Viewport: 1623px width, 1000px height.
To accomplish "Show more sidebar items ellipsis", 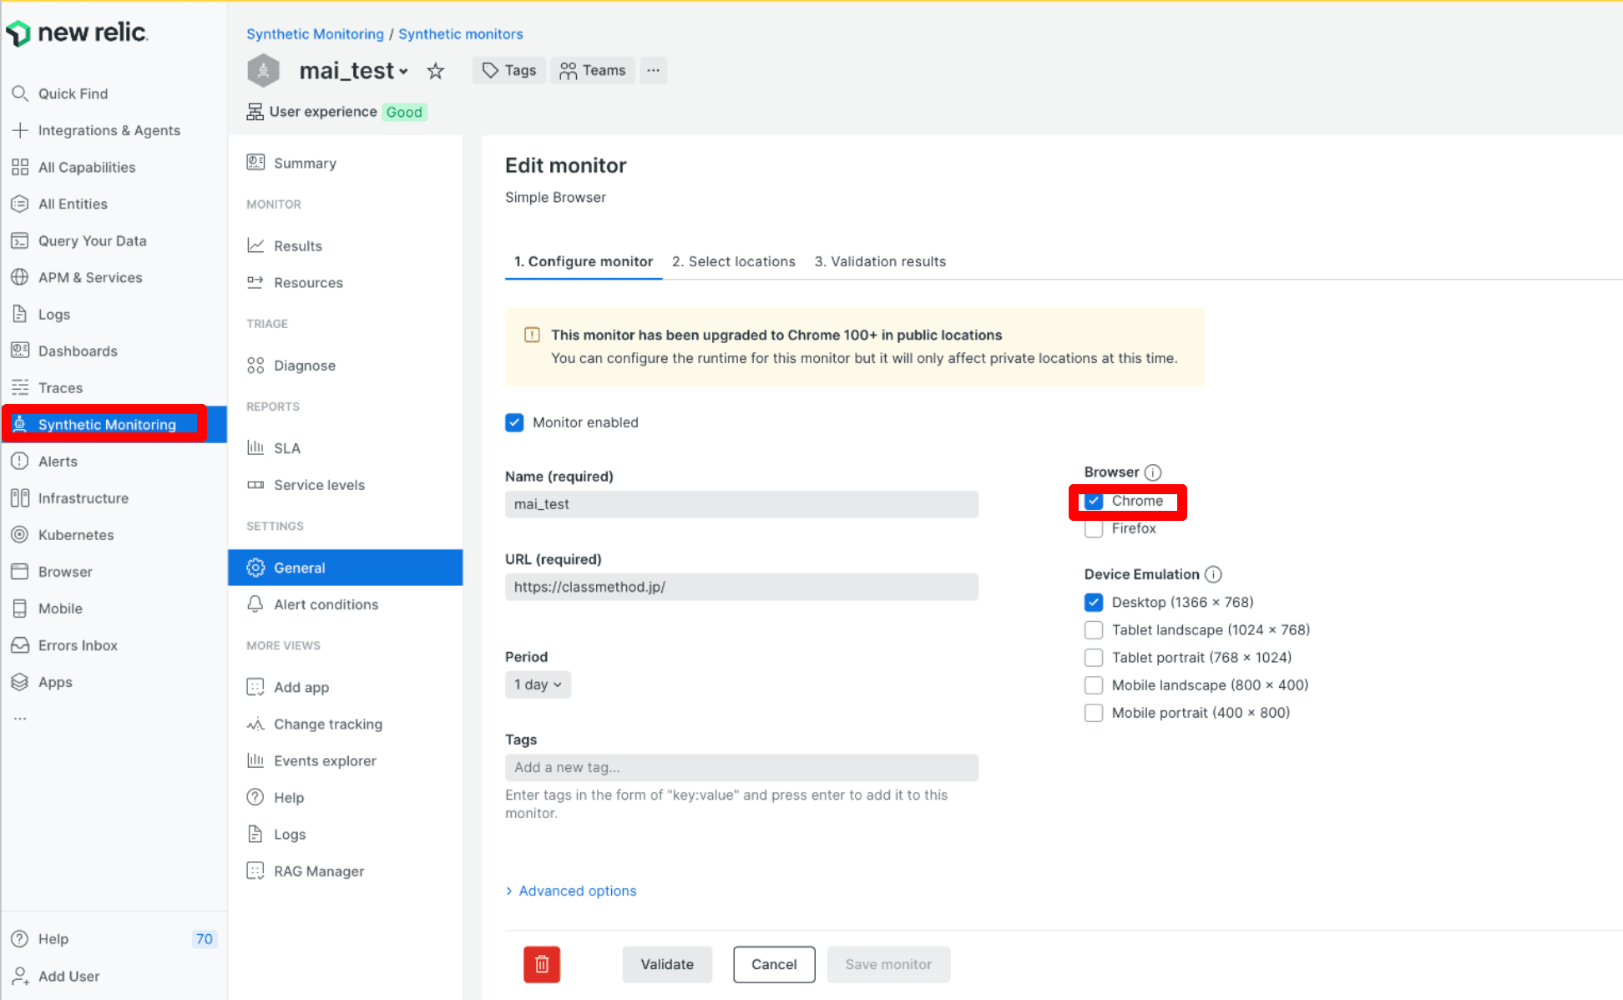I will [20, 718].
